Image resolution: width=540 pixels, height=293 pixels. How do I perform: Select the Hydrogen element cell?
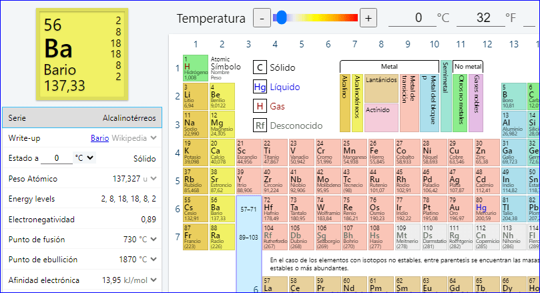196,68
